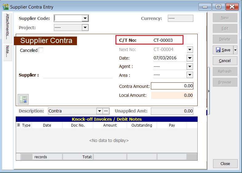The image size is (242, 173).
Task: Click the floppy disk Save icon
Action: coord(218,50)
